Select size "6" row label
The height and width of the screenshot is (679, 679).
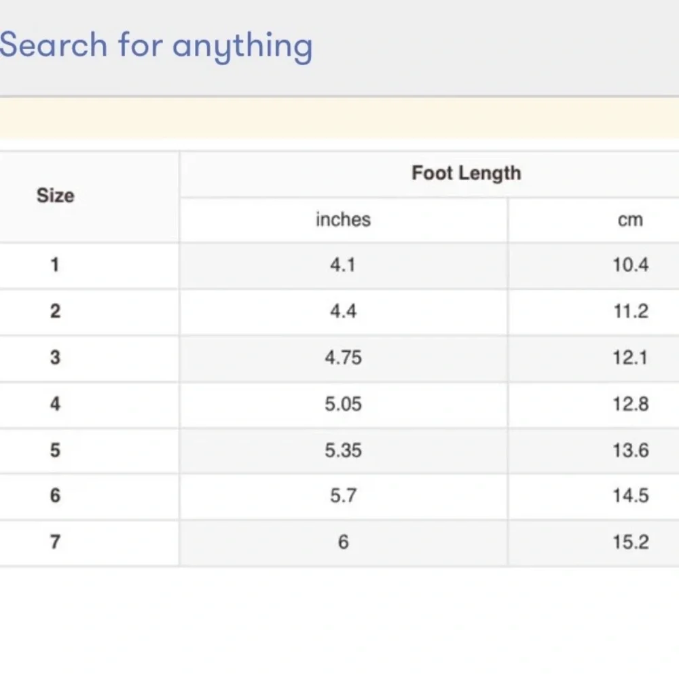point(55,496)
